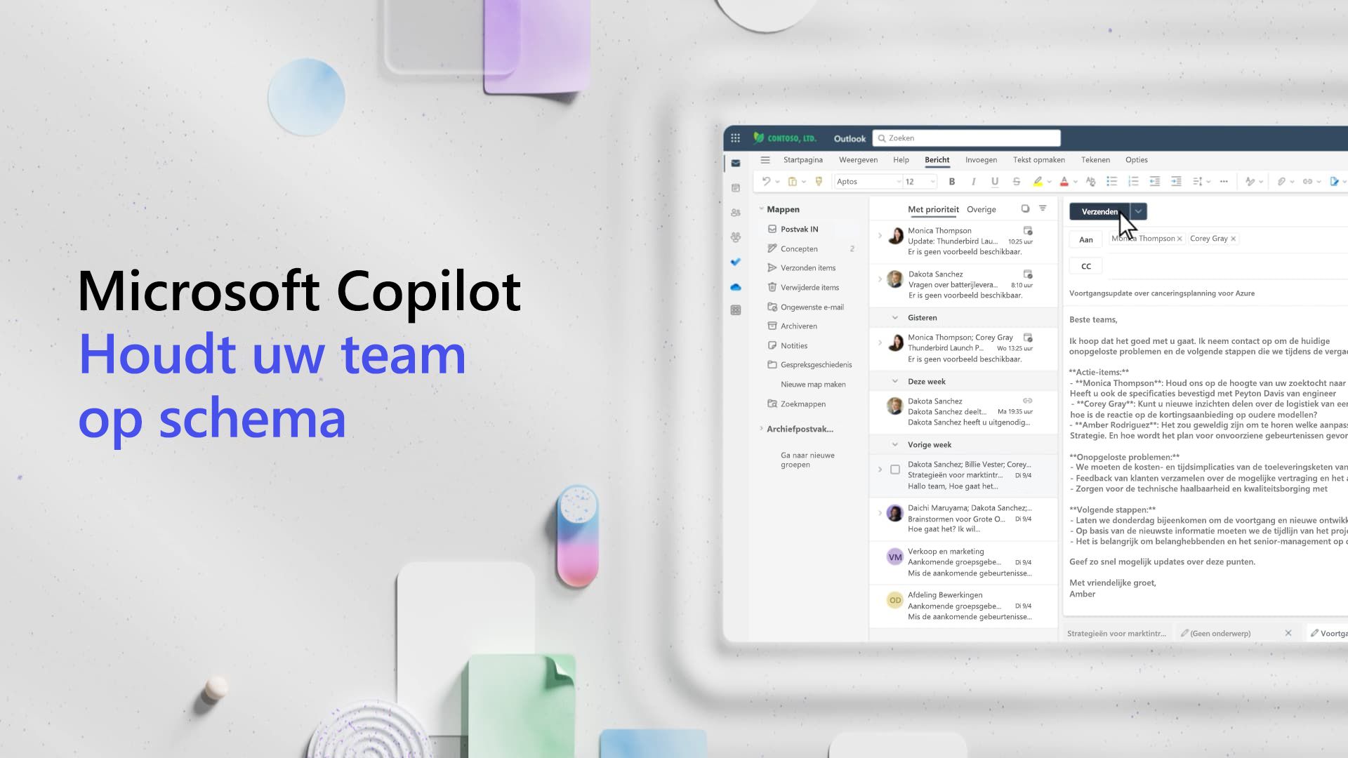Click the Numbered list icon
The image size is (1348, 758).
(x=1132, y=181)
